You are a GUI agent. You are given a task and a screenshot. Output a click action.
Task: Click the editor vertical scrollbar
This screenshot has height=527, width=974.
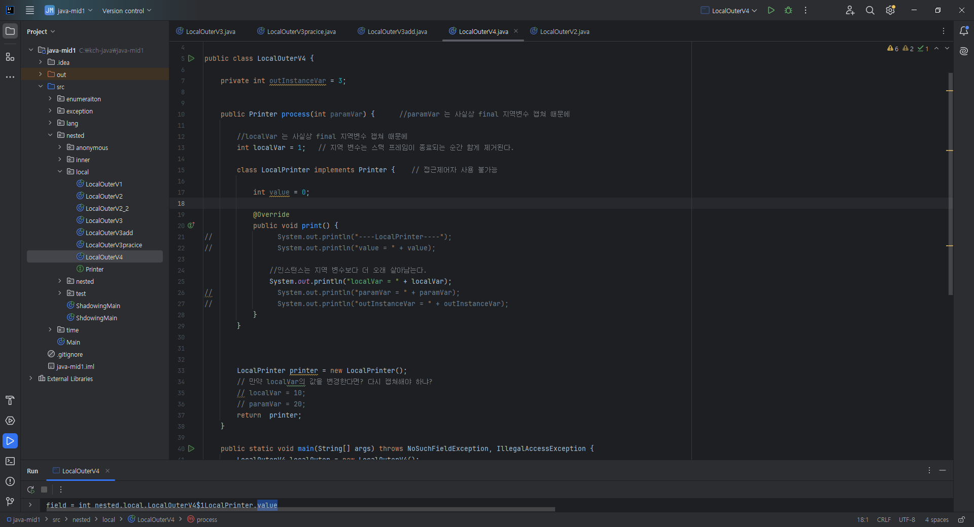tap(951, 183)
